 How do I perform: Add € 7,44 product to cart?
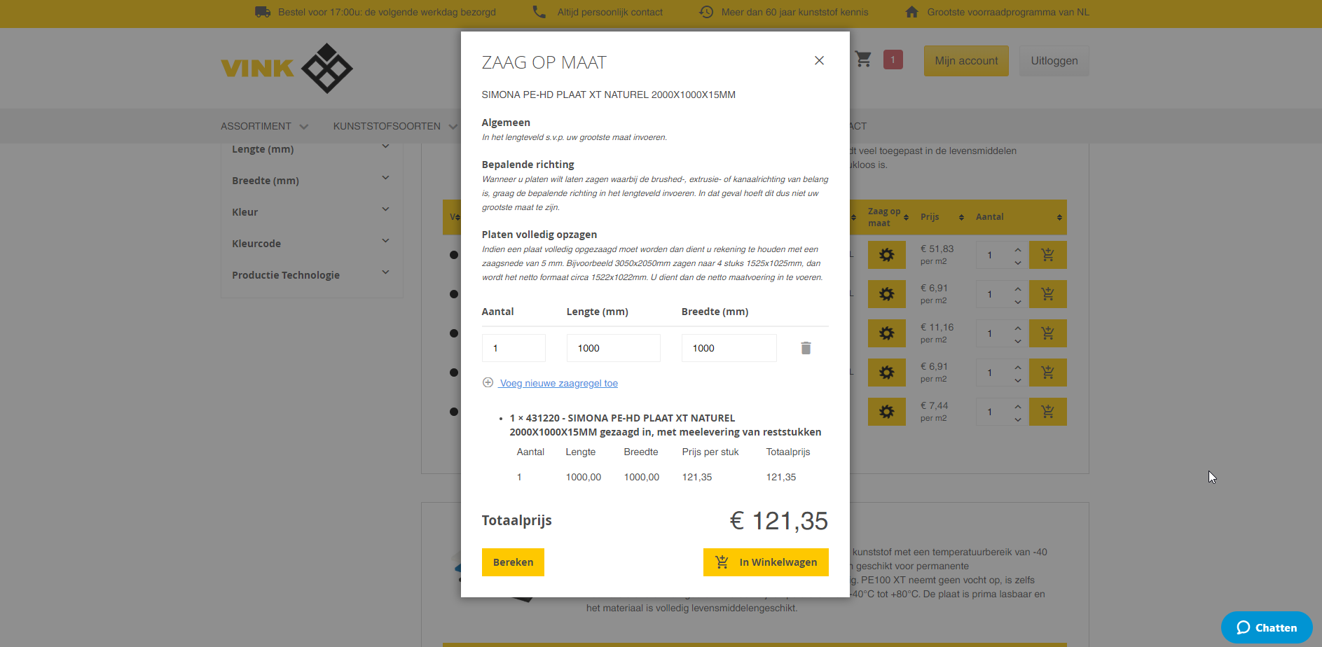coord(1048,412)
